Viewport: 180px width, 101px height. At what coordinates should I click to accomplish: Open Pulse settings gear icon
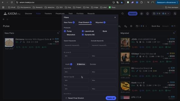[x=131, y=26]
